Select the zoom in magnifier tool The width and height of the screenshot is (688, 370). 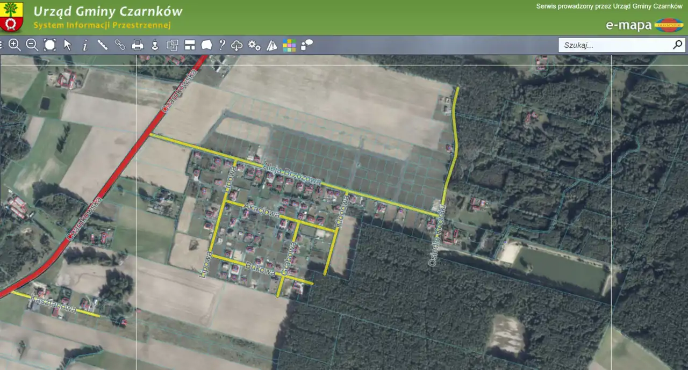point(15,45)
